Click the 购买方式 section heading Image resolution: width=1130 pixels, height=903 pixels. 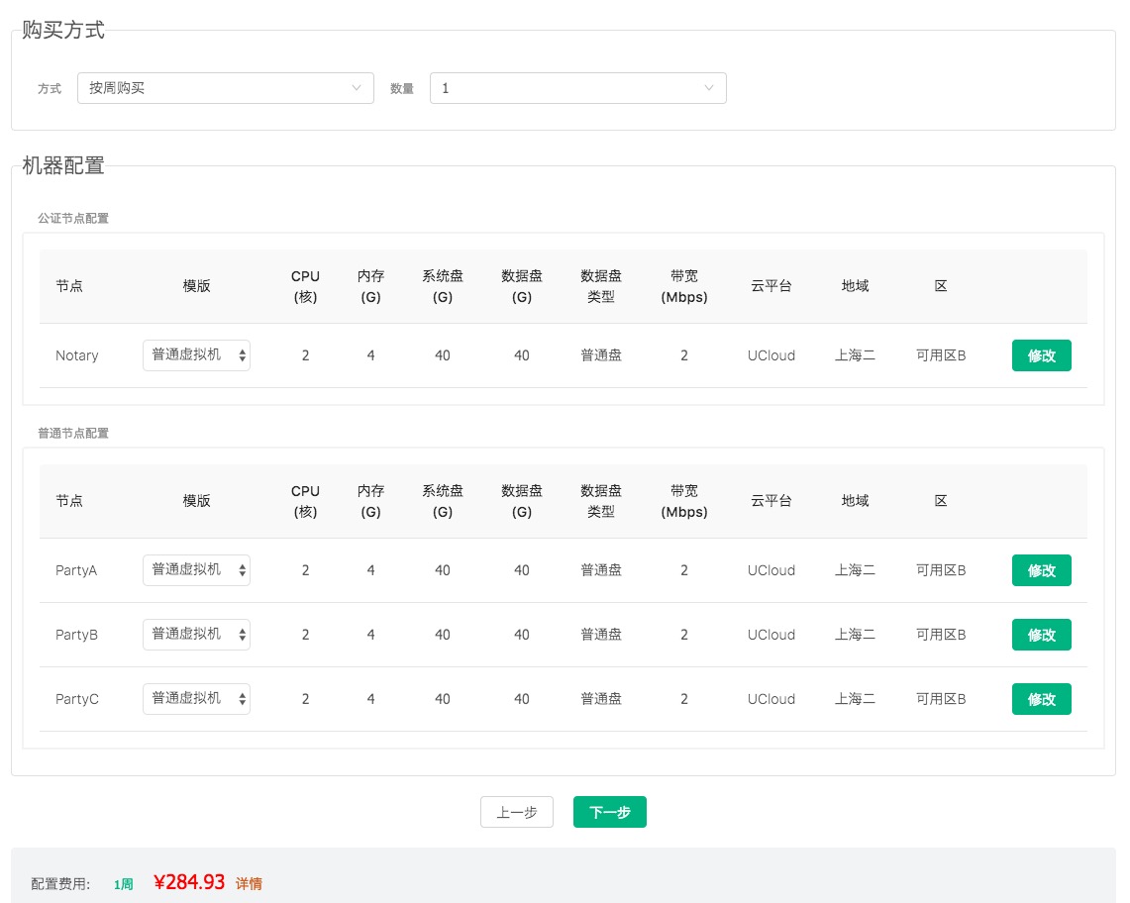click(x=62, y=30)
